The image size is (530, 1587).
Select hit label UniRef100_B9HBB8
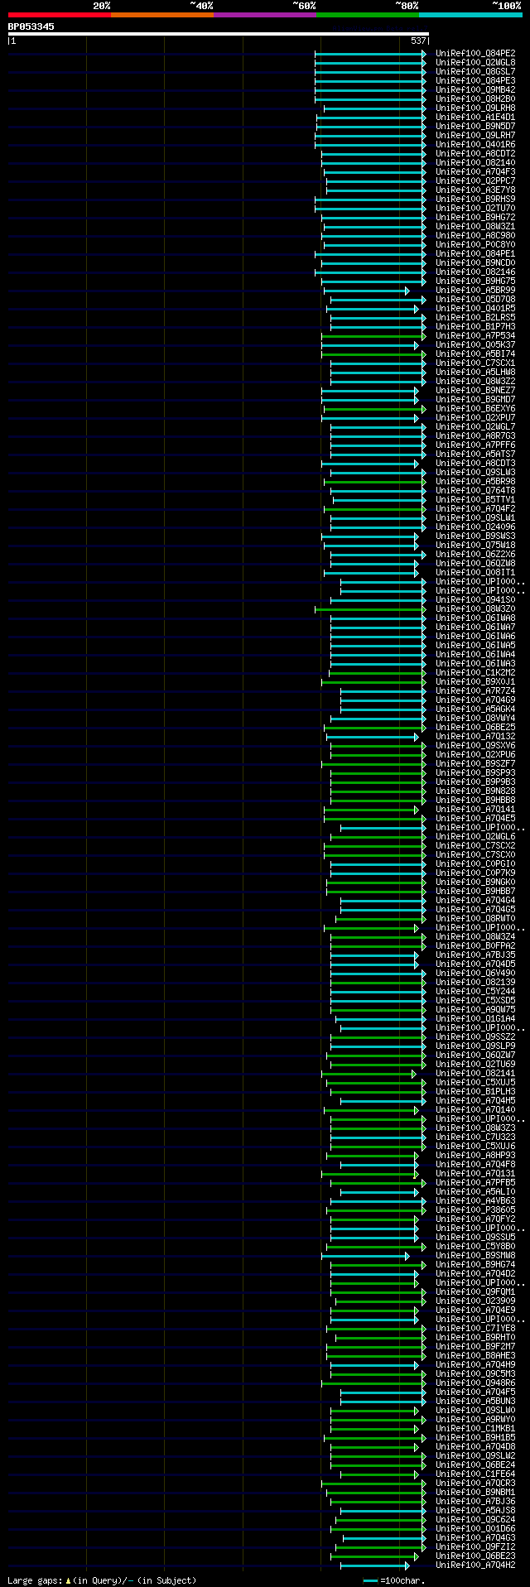(475, 800)
